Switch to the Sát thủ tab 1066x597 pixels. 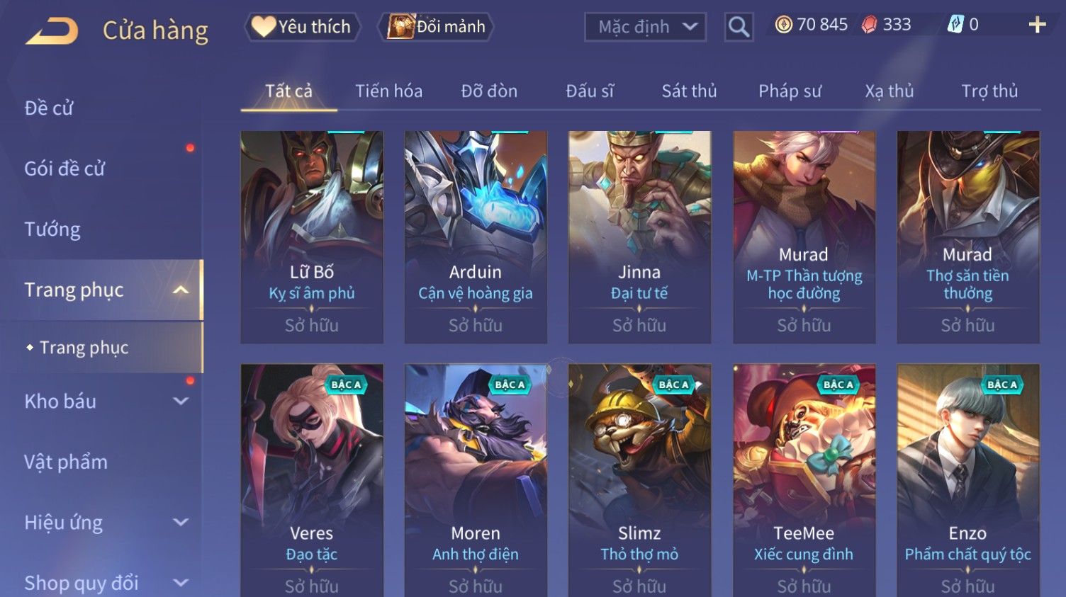tap(689, 91)
